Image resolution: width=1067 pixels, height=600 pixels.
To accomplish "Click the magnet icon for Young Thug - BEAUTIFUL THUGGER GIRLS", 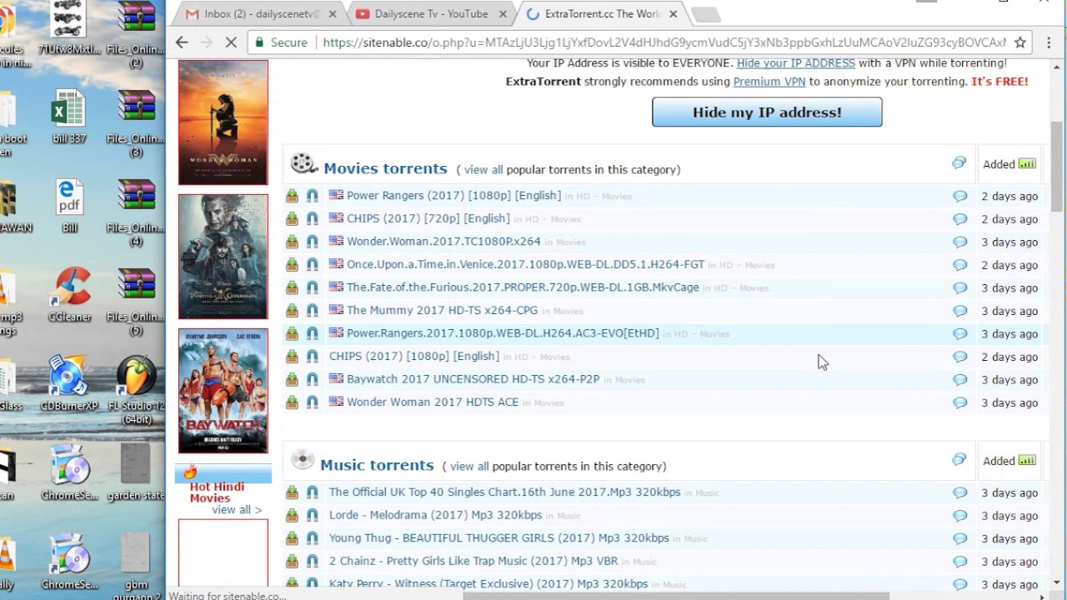I will (312, 538).
